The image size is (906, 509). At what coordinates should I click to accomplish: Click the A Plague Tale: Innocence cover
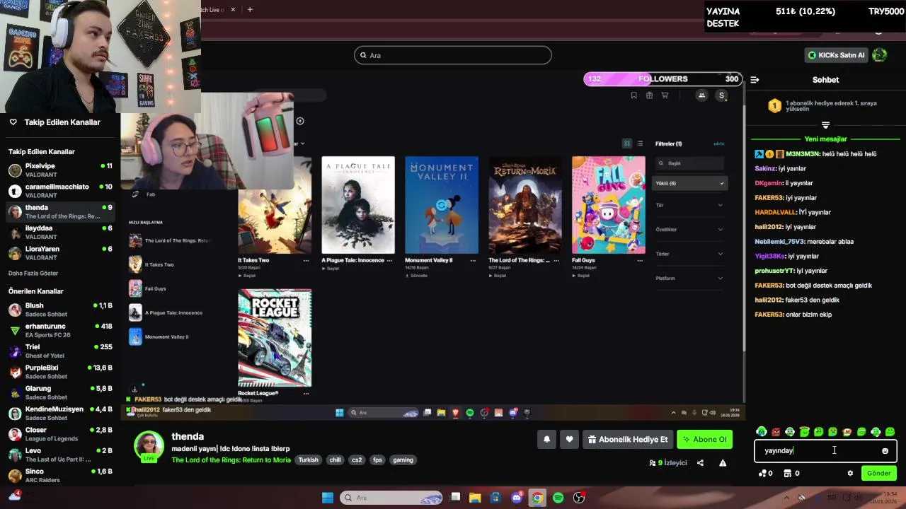tap(358, 205)
